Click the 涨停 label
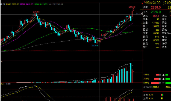 click(x=164, y=44)
